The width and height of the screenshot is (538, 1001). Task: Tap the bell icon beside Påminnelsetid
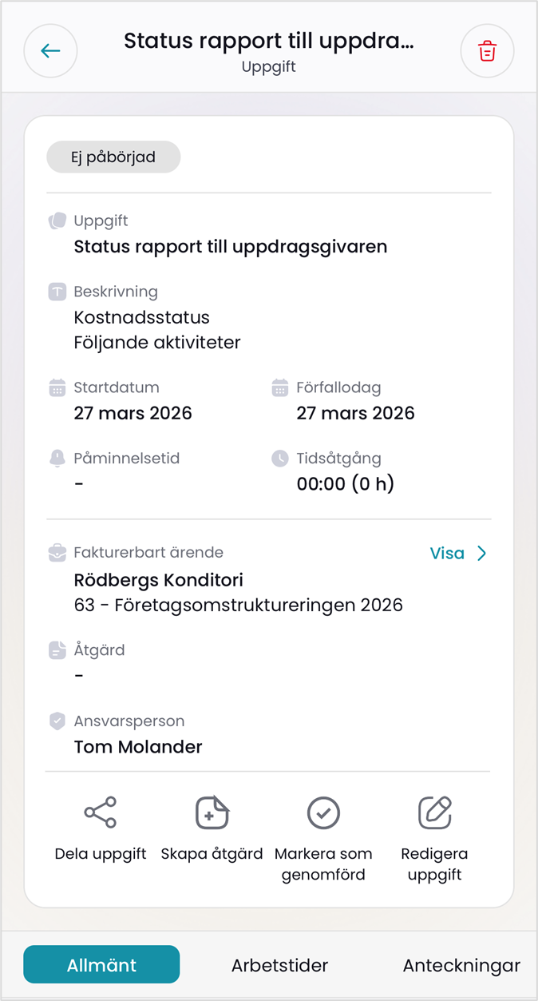click(x=57, y=459)
